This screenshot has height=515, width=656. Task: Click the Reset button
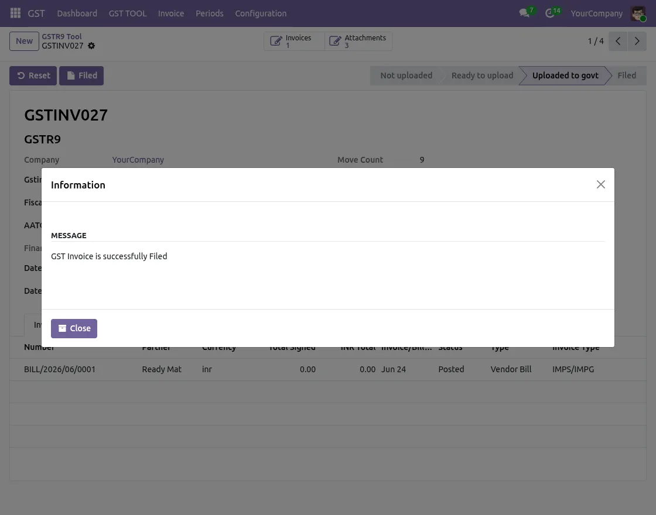pos(33,75)
